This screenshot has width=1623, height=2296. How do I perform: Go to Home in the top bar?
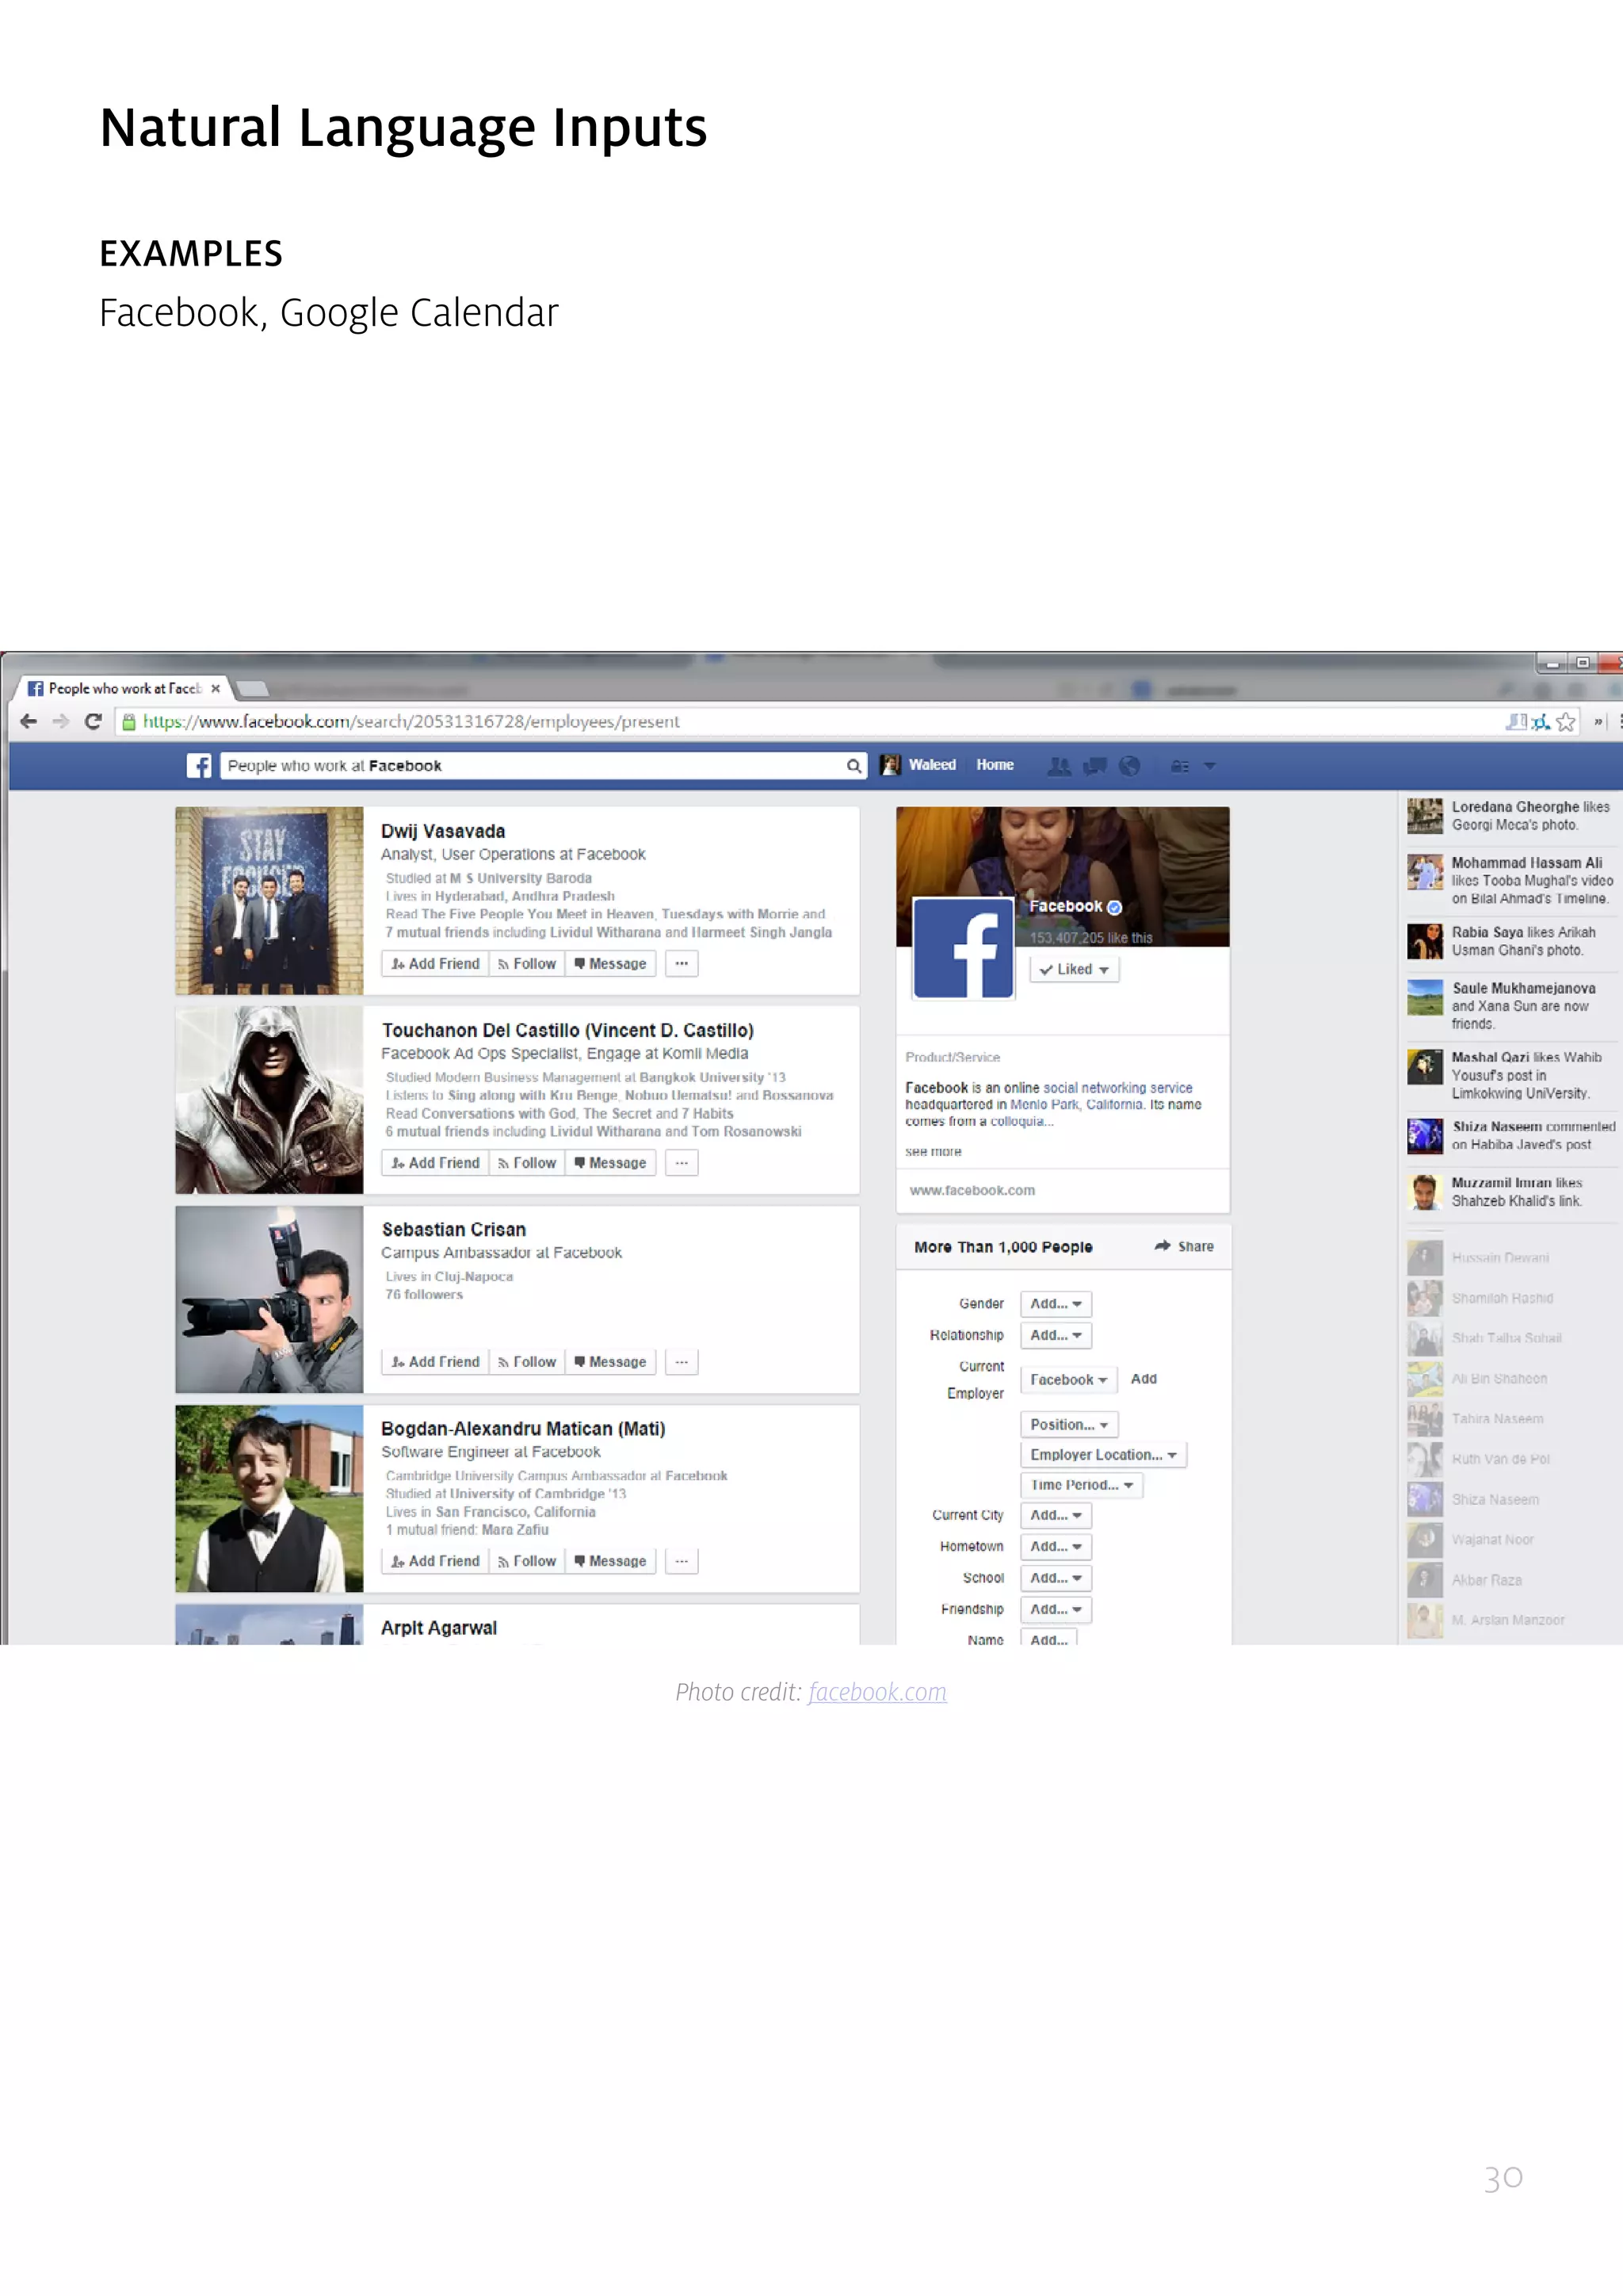tap(995, 765)
